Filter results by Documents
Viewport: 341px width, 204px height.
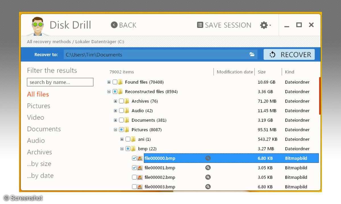[x=44, y=129]
